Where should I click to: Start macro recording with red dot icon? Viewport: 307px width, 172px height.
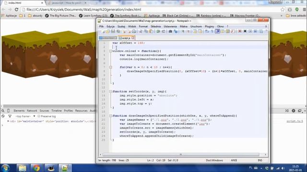tap(240, 32)
